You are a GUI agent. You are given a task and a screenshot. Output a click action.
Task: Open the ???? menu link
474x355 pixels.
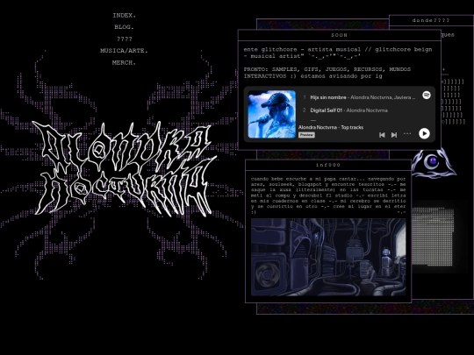pyautogui.click(x=125, y=39)
